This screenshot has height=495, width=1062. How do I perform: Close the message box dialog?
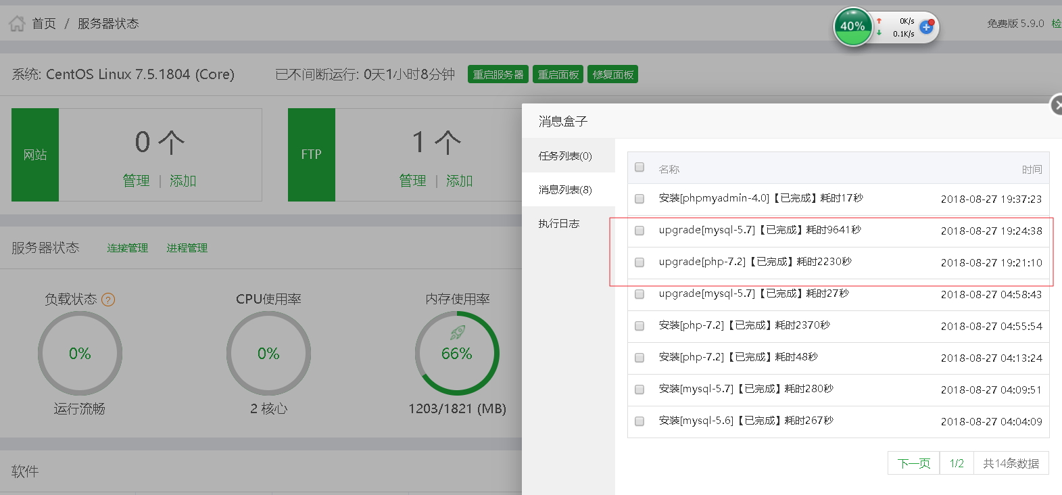(x=1057, y=105)
